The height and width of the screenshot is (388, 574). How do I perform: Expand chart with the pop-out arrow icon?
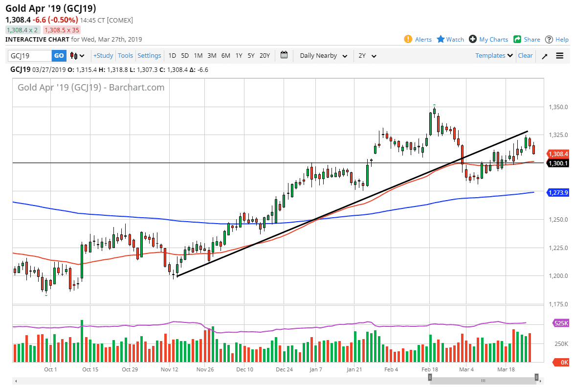(544, 56)
